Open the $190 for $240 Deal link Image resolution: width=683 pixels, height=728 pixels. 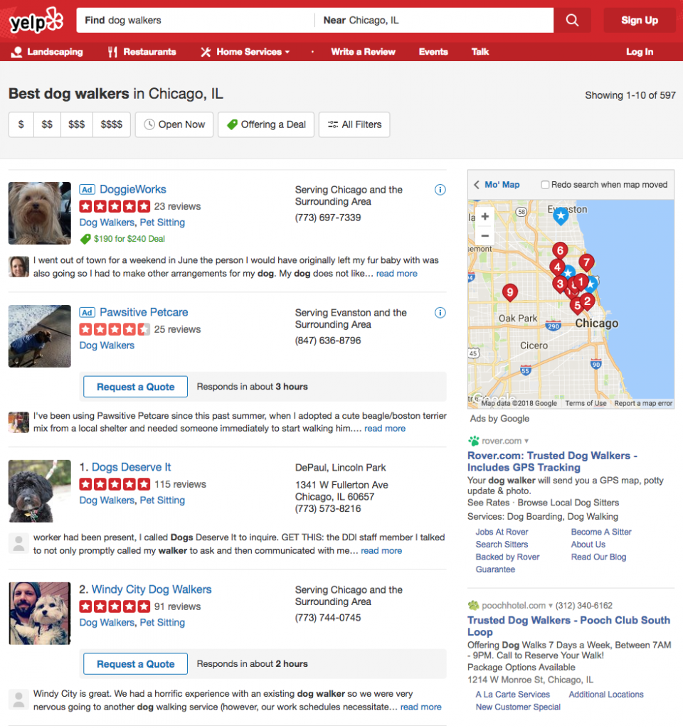(129, 239)
